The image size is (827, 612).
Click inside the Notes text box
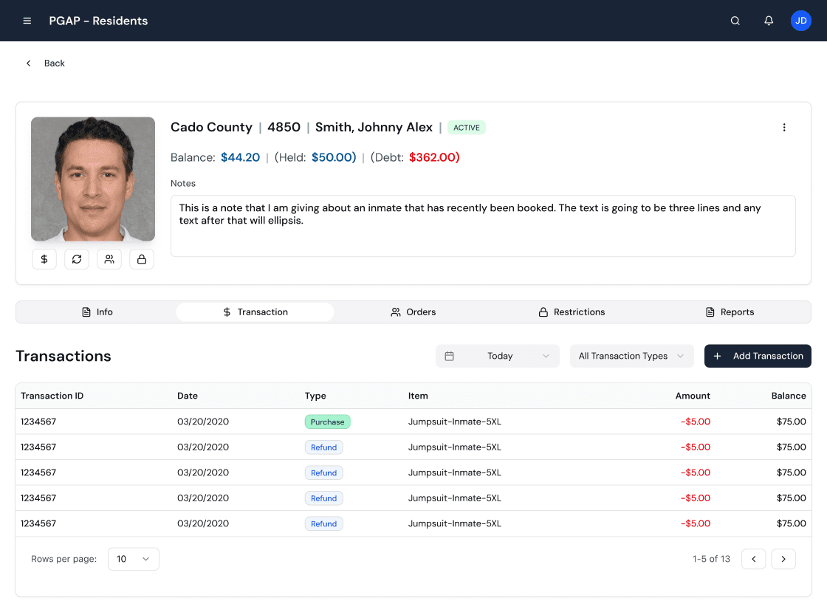click(483, 226)
